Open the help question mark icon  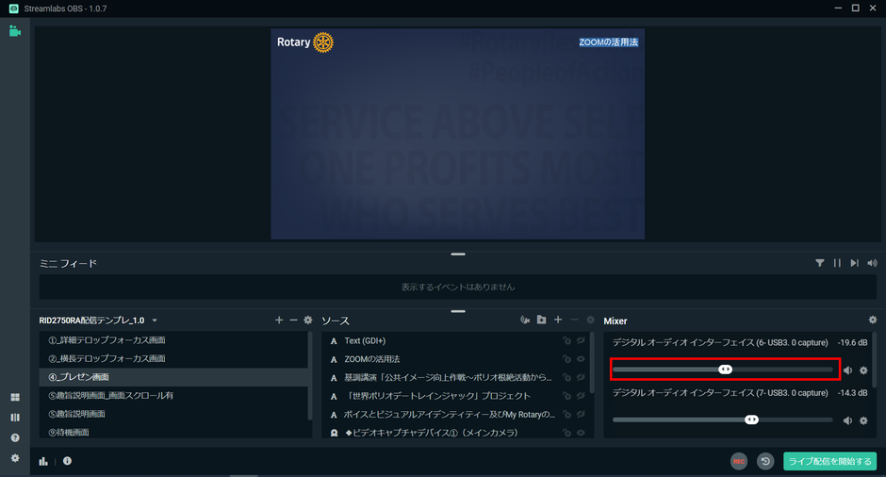(x=15, y=438)
